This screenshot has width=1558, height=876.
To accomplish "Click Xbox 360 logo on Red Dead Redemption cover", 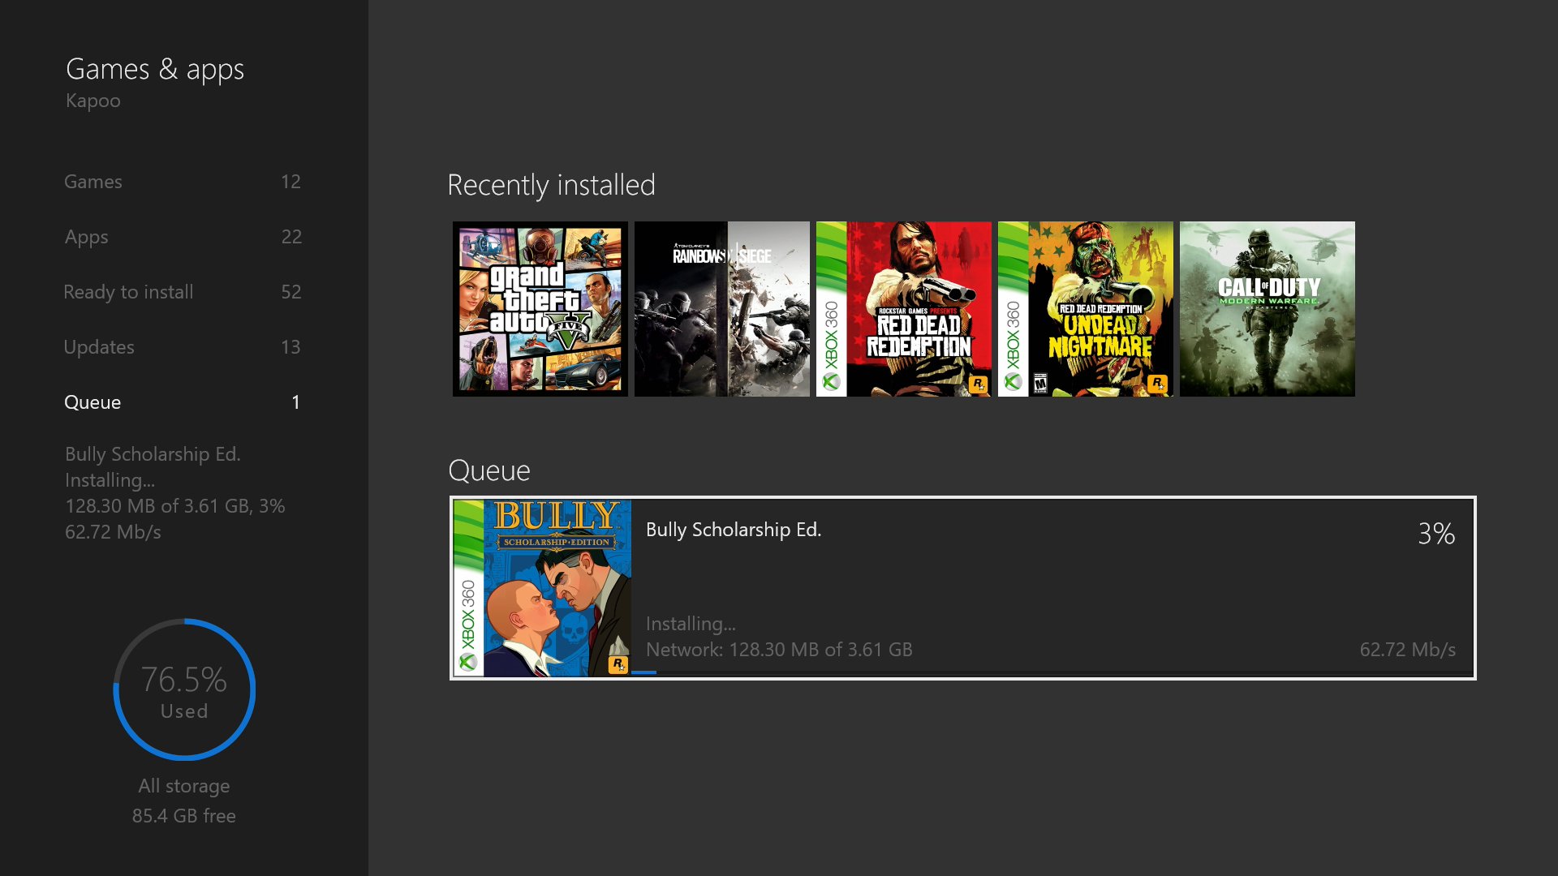I will coord(831,346).
